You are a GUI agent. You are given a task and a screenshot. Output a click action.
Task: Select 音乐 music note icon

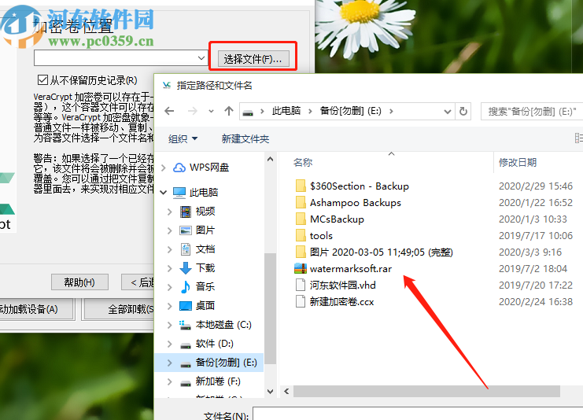(x=185, y=287)
